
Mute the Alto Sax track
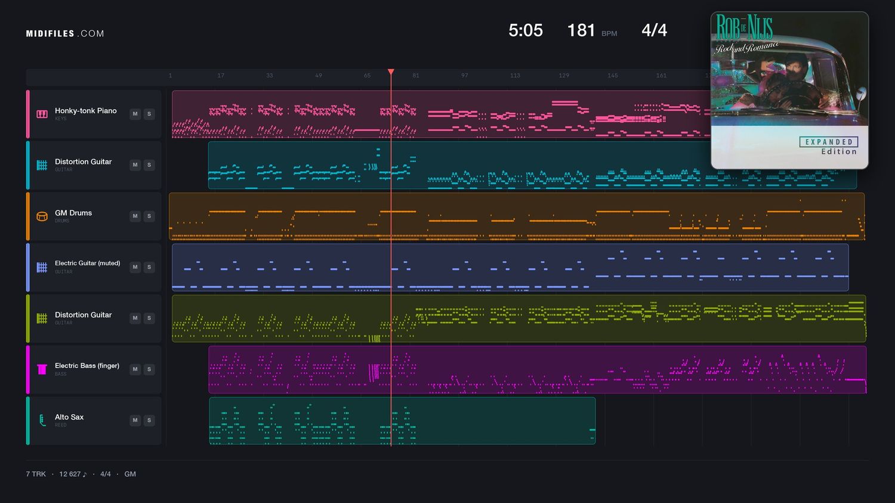tap(135, 420)
